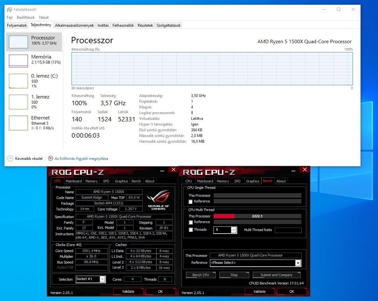This screenshot has width=378, height=301.
Task: Open the Fájl menu
Action: tap(10, 17)
